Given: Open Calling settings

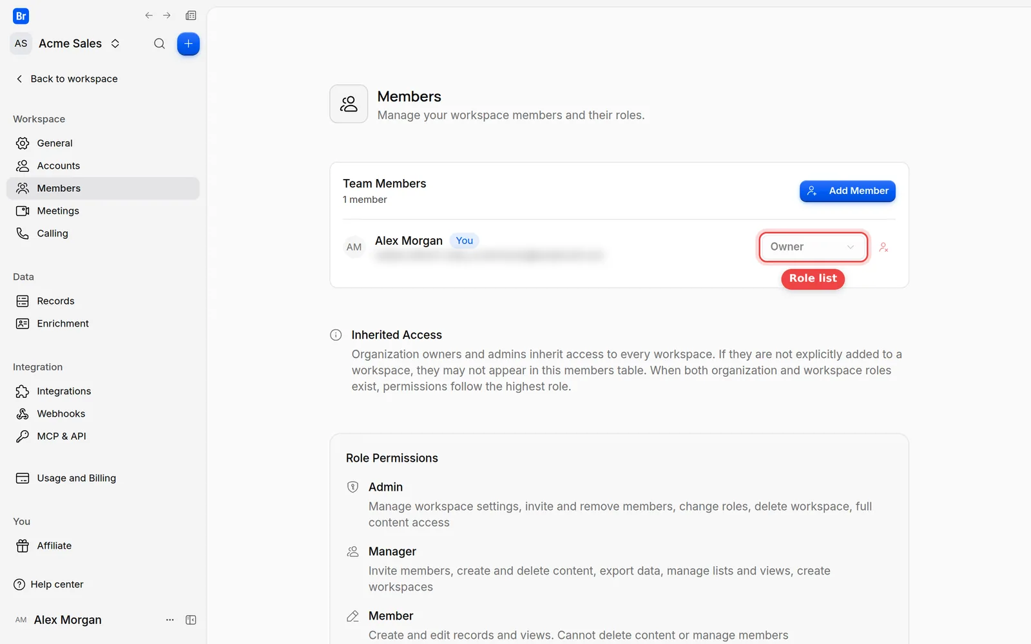Looking at the screenshot, I should (103, 233).
